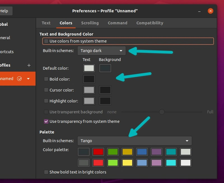Go to the Command tab
The height and width of the screenshot is (183, 224).
tap(118, 23)
